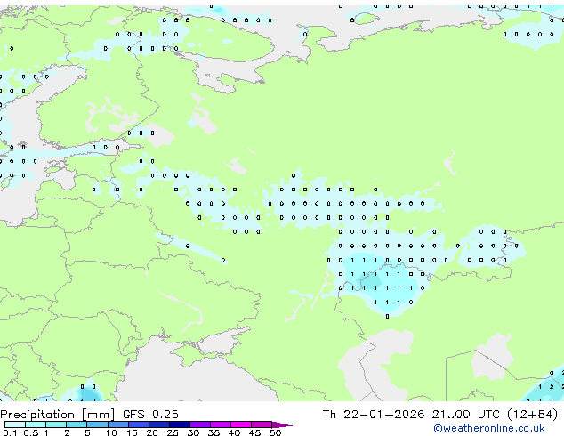The height and width of the screenshot is (436, 564).
Task: Click the 0.5–1 mm legend color box
Action: pos(36,424)
